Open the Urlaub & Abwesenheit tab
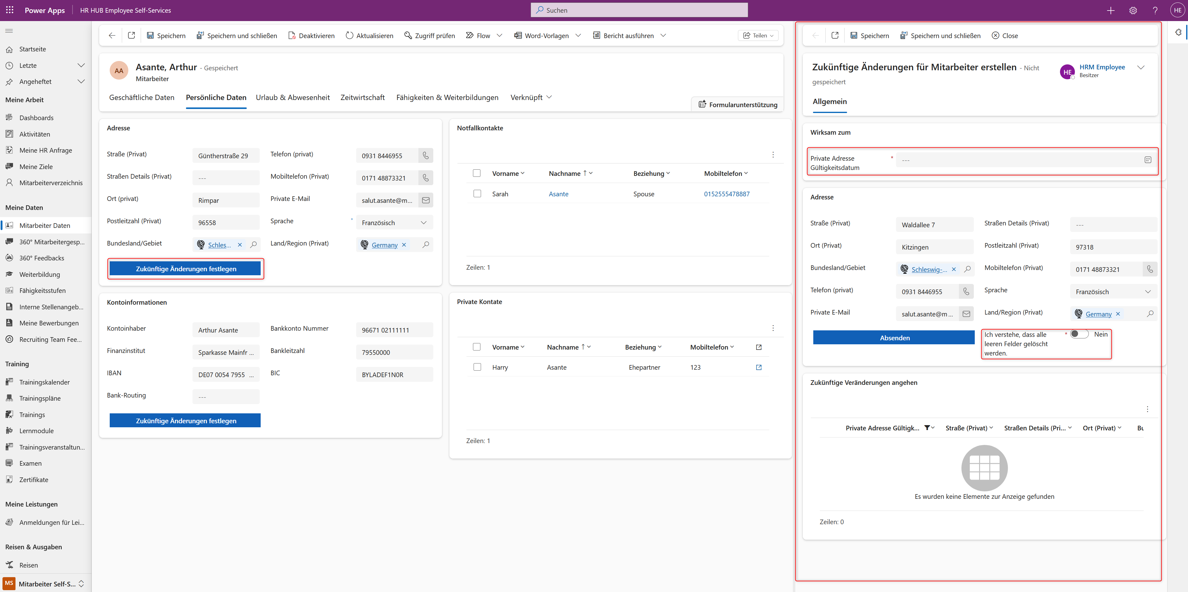The width and height of the screenshot is (1188, 592). [x=292, y=97]
